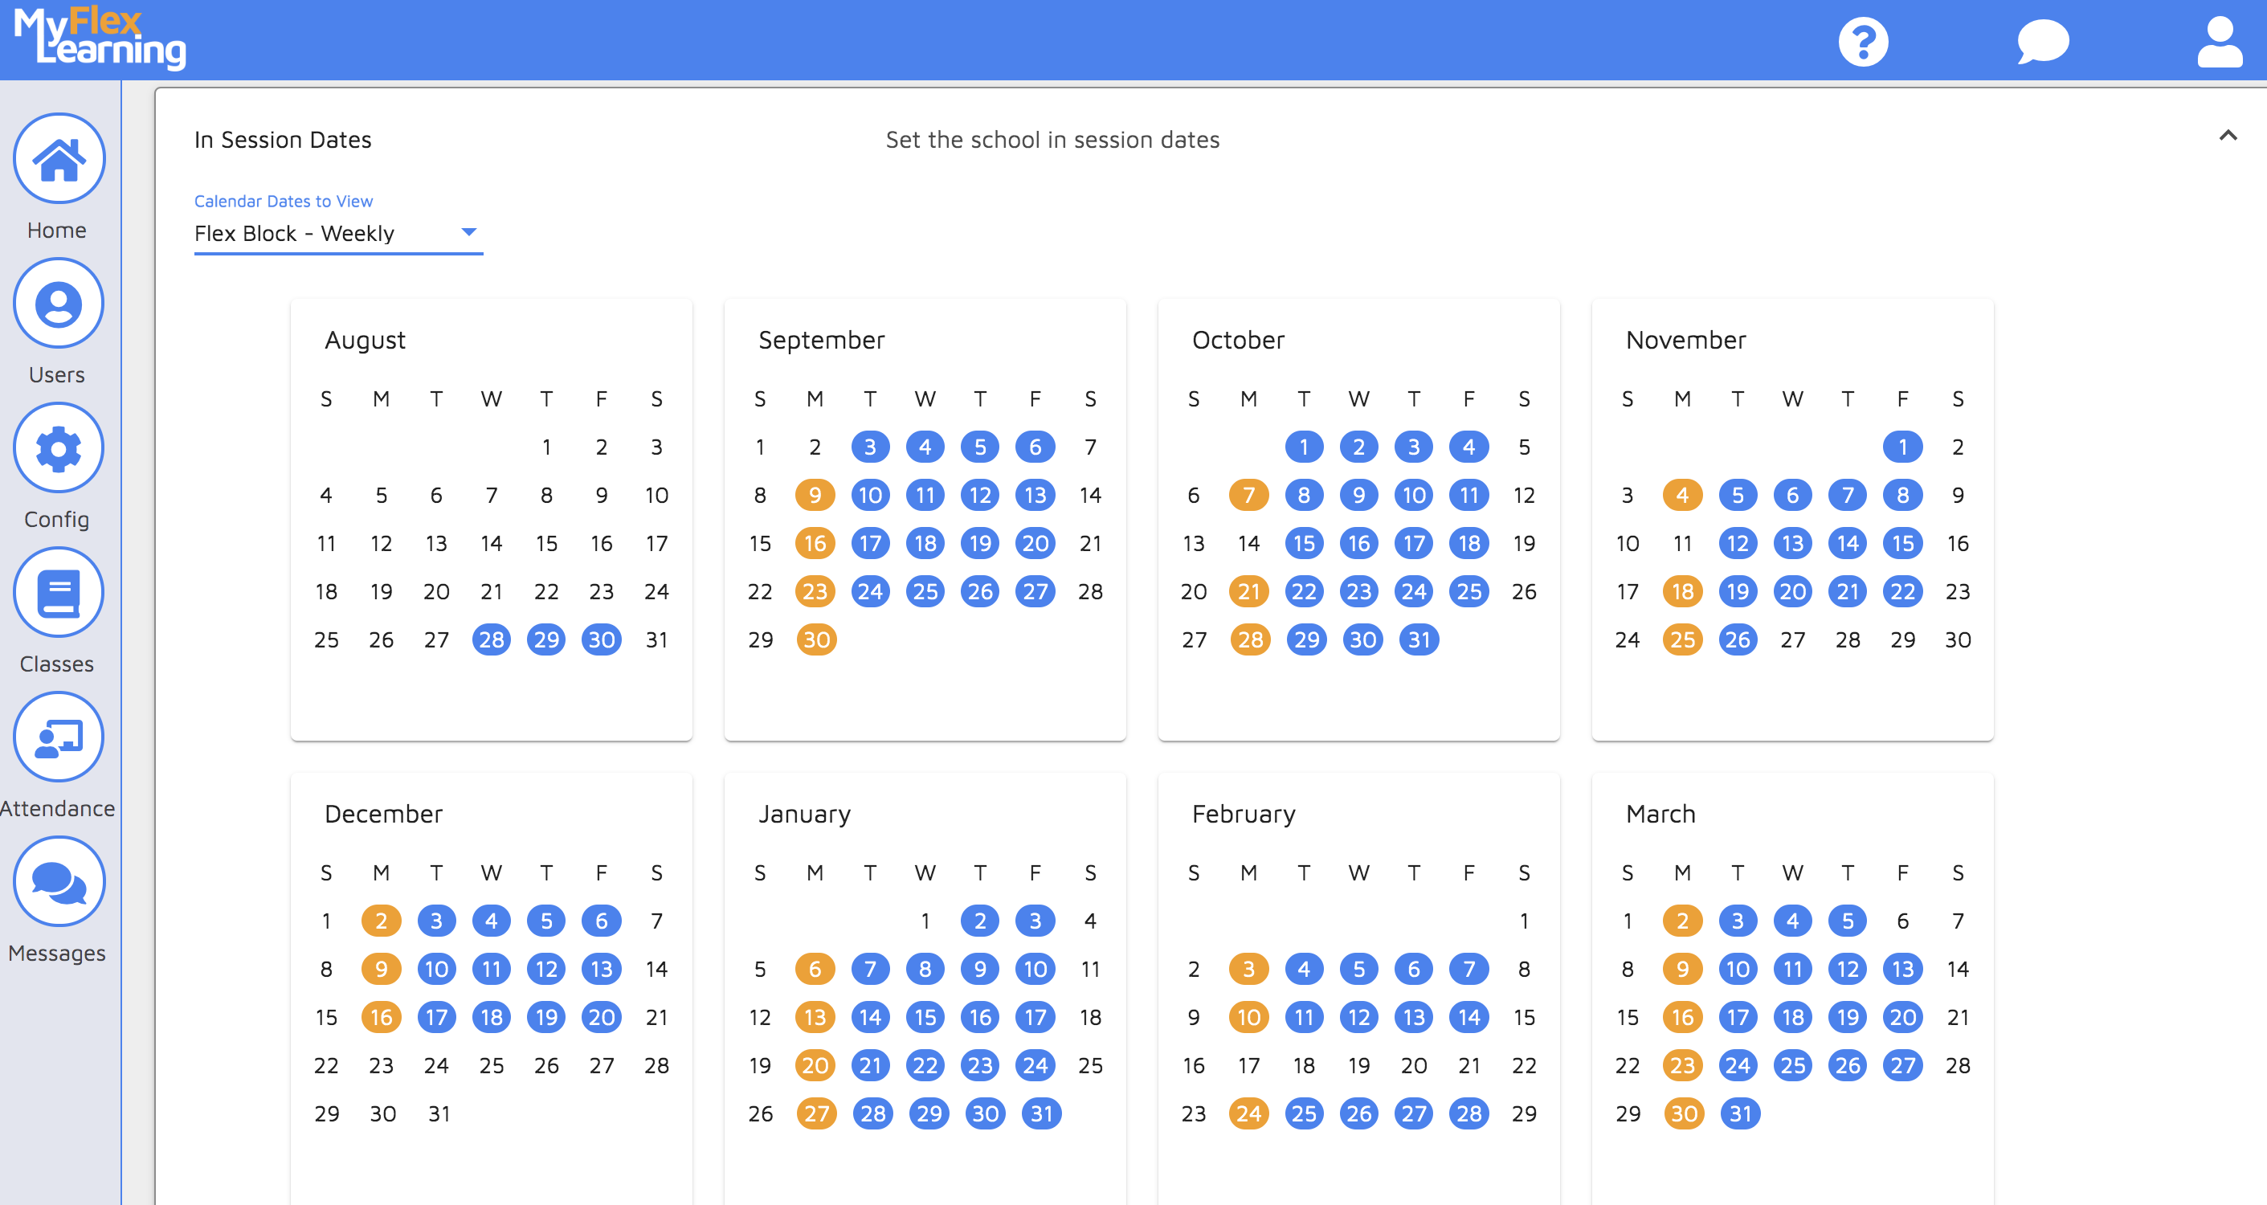This screenshot has height=1205, width=2267.
Task: Open the Messages section in sidebar
Action: (x=58, y=881)
